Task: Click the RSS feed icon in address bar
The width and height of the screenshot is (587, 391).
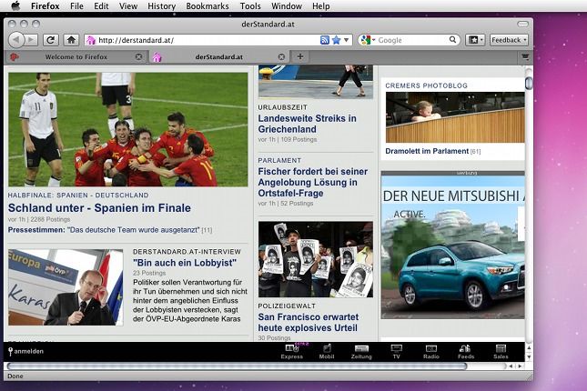Action: pyautogui.click(x=325, y=40)
